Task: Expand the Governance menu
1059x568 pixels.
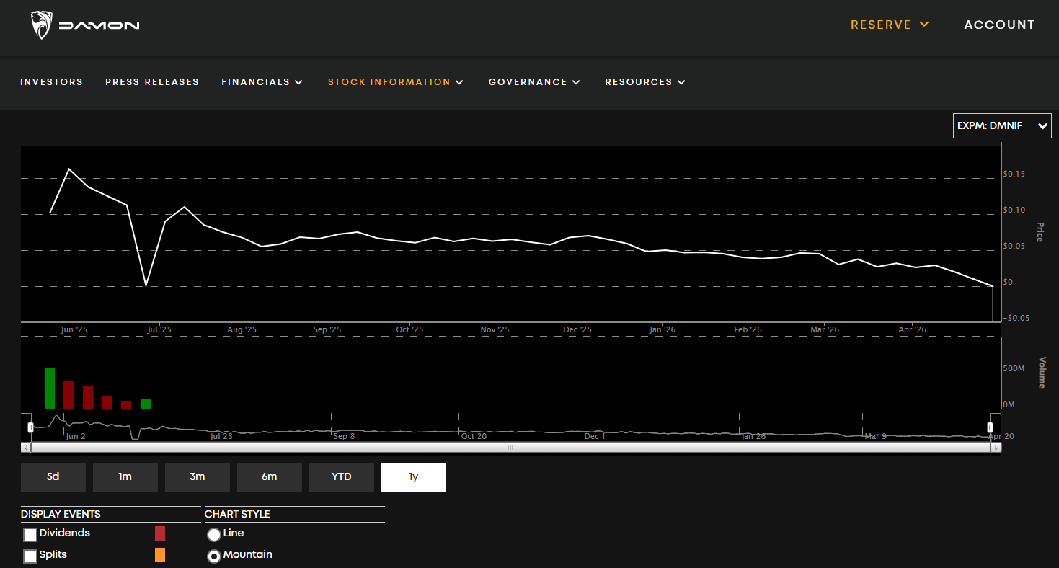Action: [533, 82]
